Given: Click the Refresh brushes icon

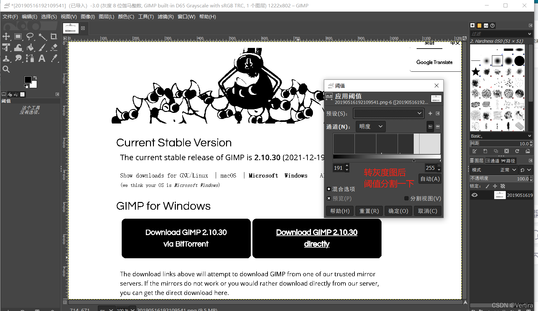Looking at the screenshot, I should click(x=517, y=151).
